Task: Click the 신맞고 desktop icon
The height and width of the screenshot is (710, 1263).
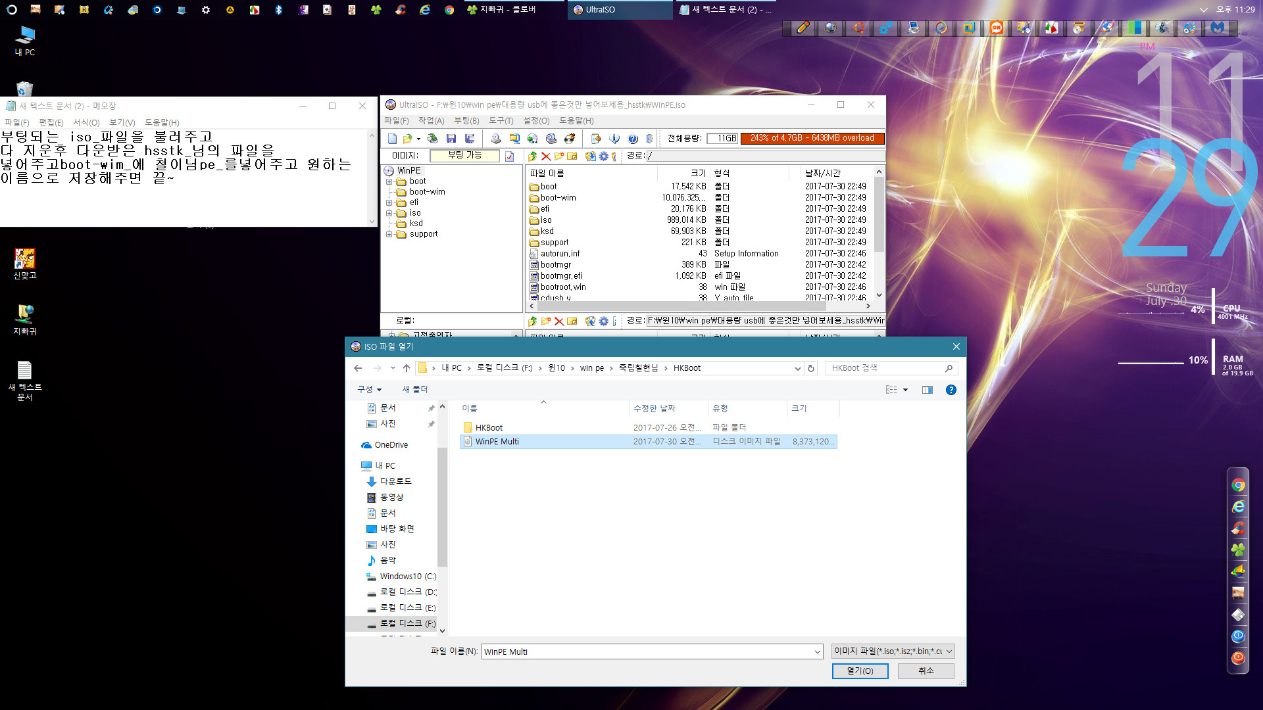Action: 25,264
